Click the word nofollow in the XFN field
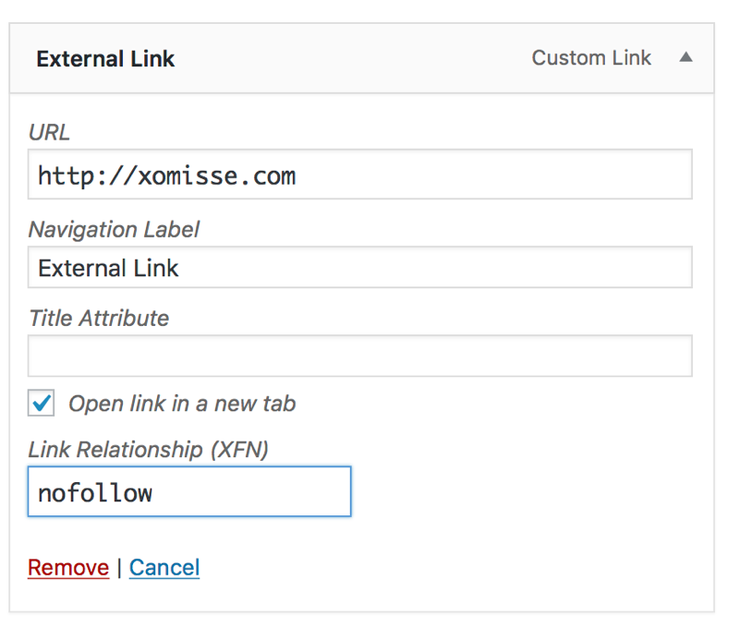Viewport: 739px width, 640px height. click(x=95, y=493)
